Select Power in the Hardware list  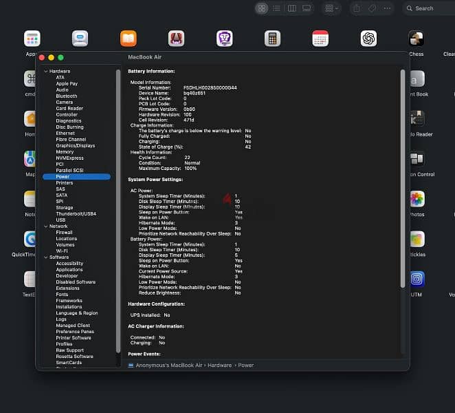coord(76,177)
